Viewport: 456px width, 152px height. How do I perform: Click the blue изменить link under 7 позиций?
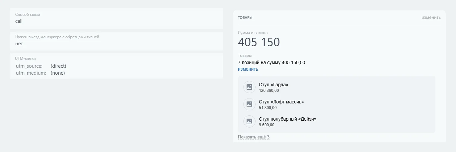pyautogui.click(x=248, y=69)
